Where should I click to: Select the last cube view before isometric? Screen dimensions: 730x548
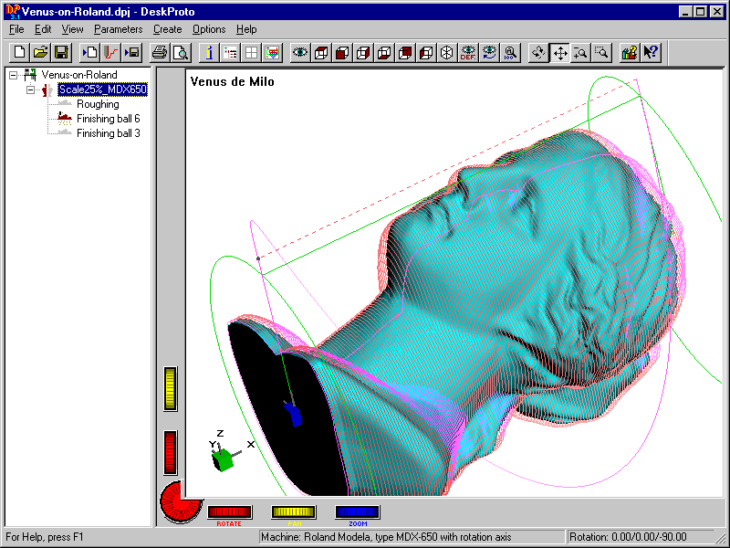[426, 52]
